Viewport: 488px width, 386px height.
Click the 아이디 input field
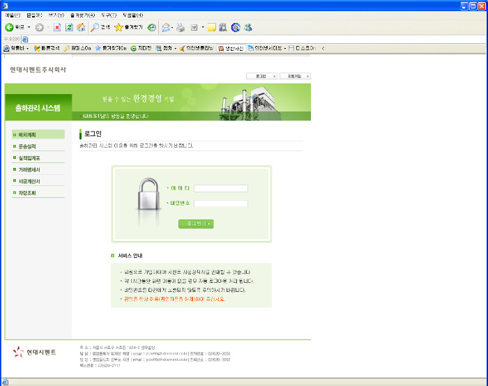pyautogui.click(x=221, y=188)
